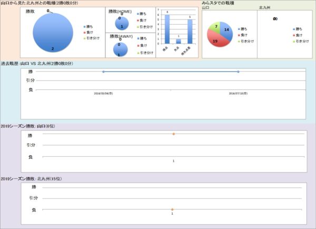The height and width of the screenshot is (229, 316).
Task: Click 勝 axis label in 過去戦歴 chart
Action: [31, 72]
